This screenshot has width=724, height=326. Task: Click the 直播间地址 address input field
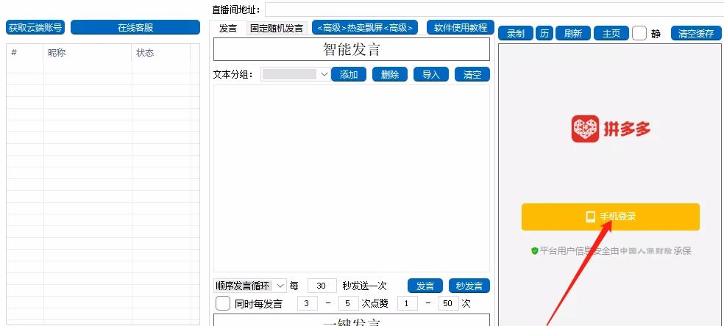tap(493, 9)
